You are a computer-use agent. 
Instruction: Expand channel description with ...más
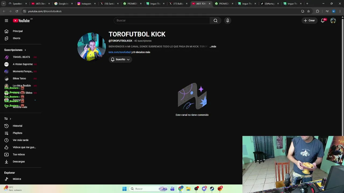tap(213, 47)
